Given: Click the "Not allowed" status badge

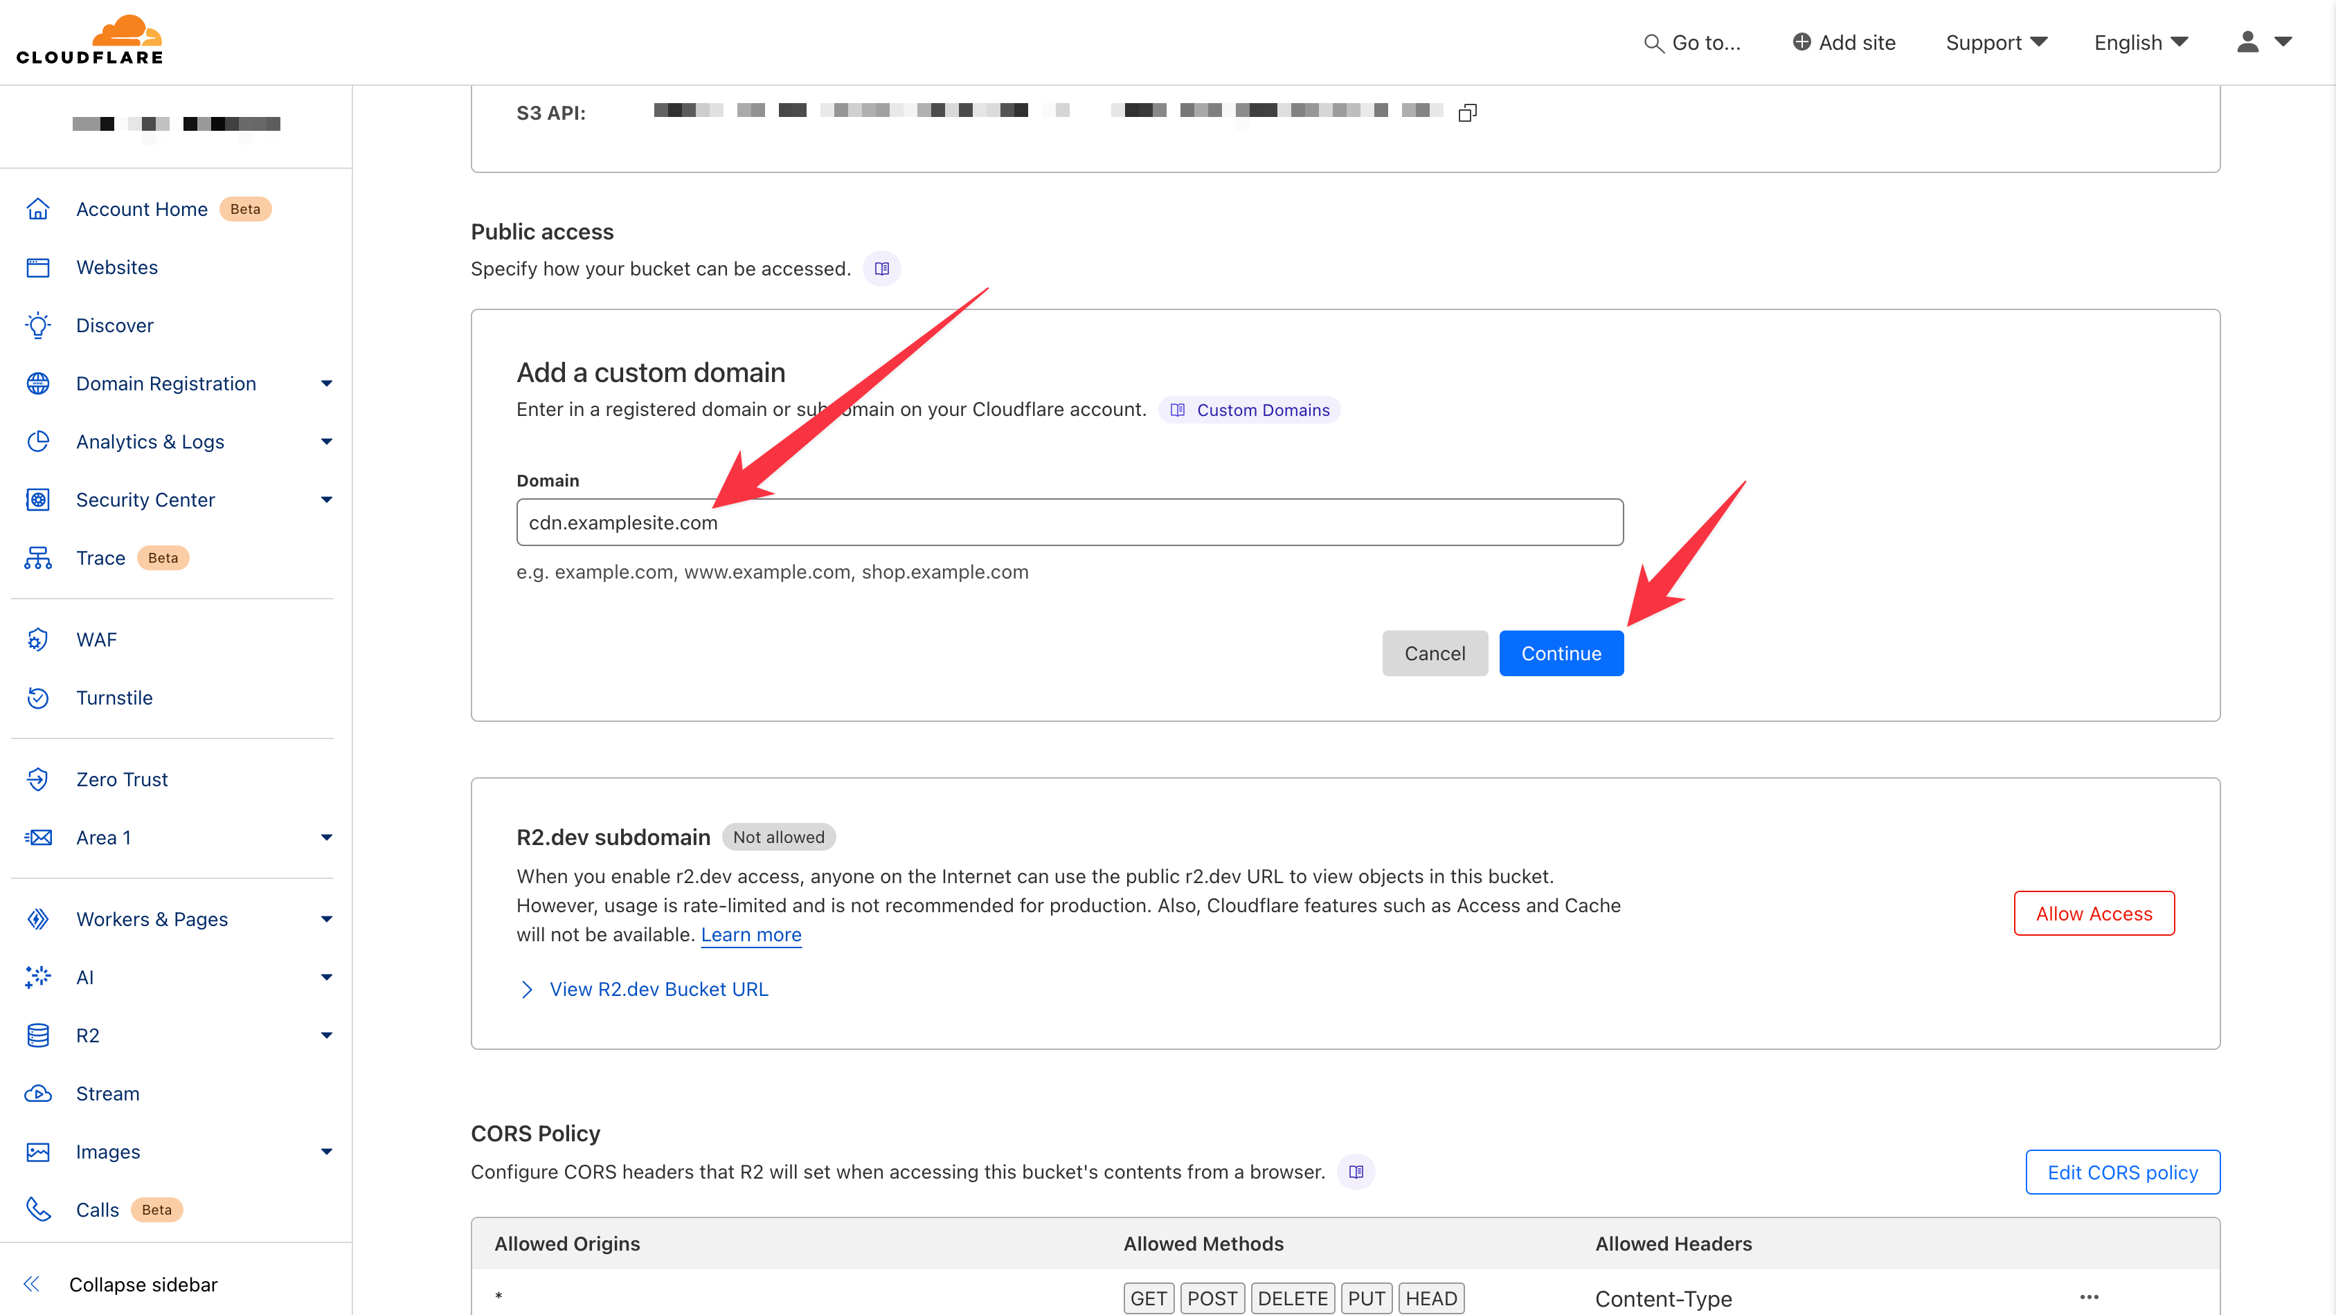Looking at the screenshot, I should [779, 837].
